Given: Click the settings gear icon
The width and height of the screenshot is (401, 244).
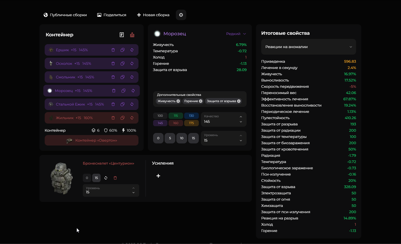Looking at the screenshot, I should click(x=181, y=15).
